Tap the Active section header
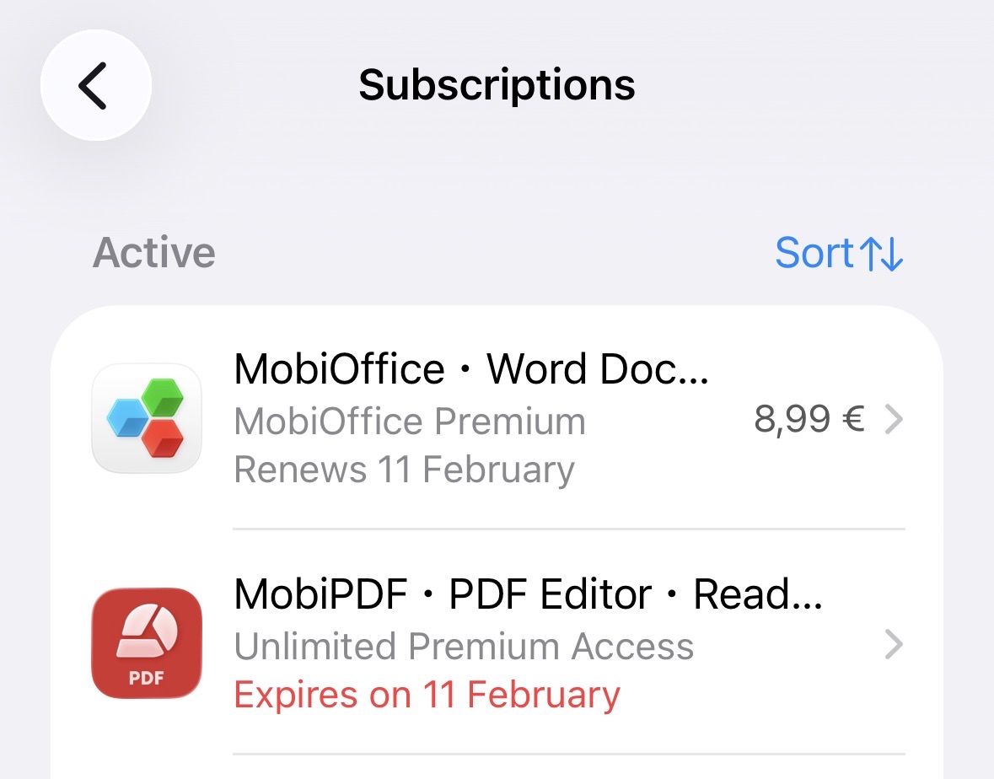 click(x=154, y=252)
